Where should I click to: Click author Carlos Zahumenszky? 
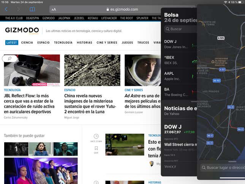[16, 117]
